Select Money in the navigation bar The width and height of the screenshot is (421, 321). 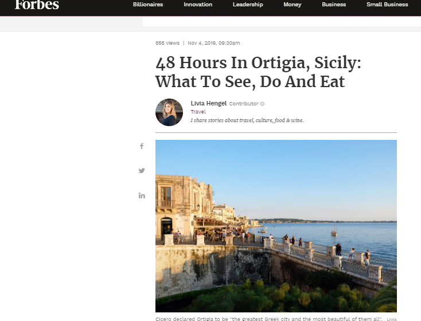(293, 5)
